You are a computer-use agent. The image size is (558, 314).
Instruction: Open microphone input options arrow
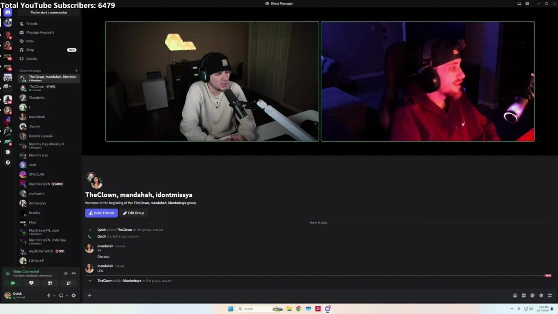coord(54,295)
